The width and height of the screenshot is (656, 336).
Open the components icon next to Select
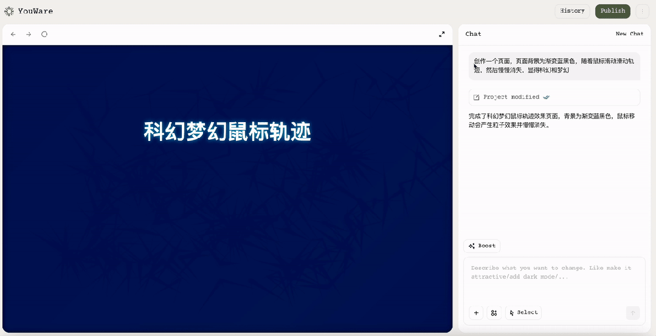(x=494, y=313)
